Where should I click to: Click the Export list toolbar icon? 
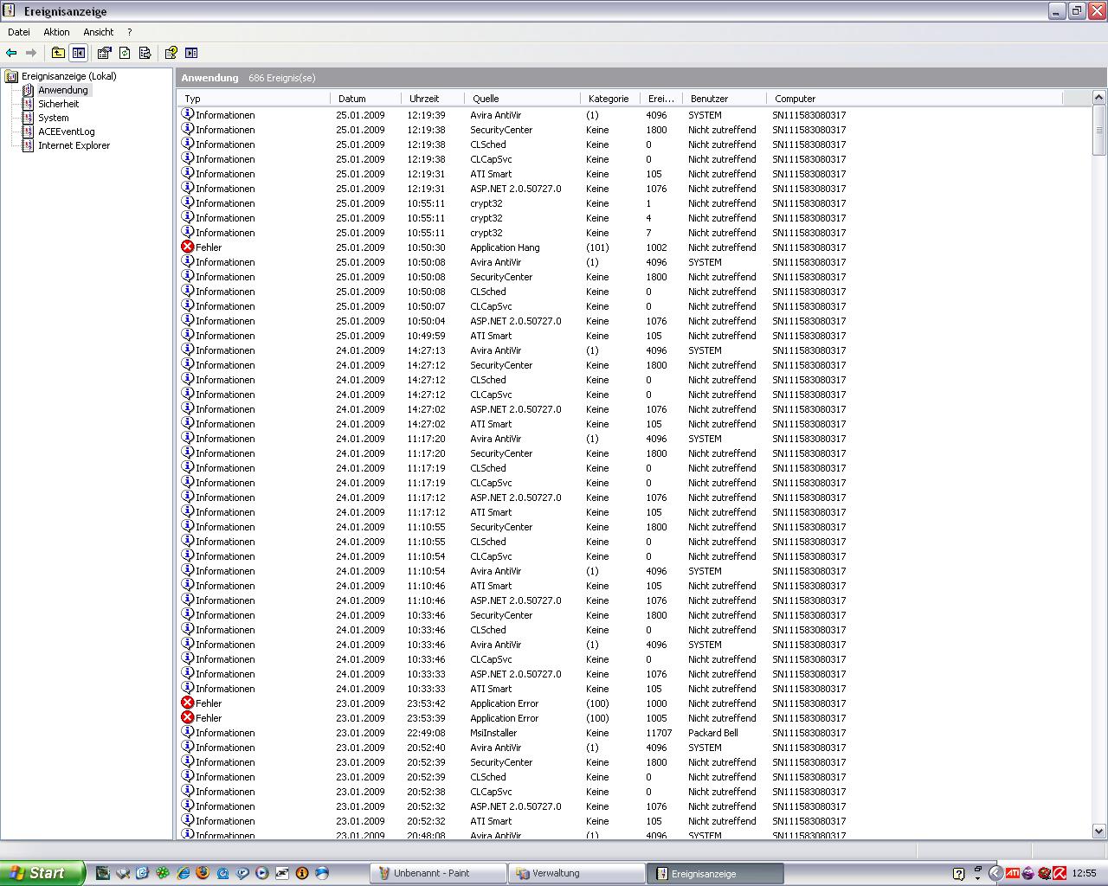[x=145, y=53]
